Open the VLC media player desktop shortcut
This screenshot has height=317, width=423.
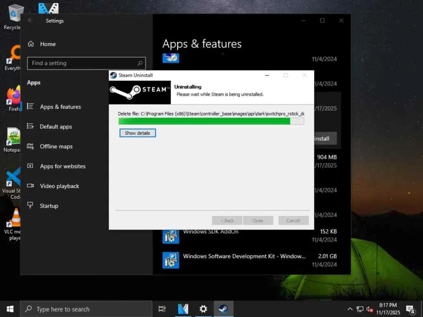pyautogui.click(x=12, y=224)
